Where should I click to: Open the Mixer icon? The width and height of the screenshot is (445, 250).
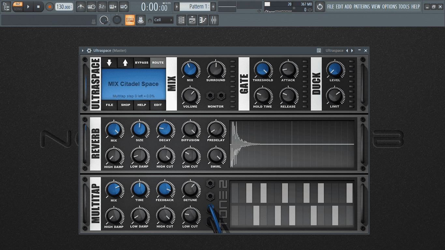click(214, 20)
